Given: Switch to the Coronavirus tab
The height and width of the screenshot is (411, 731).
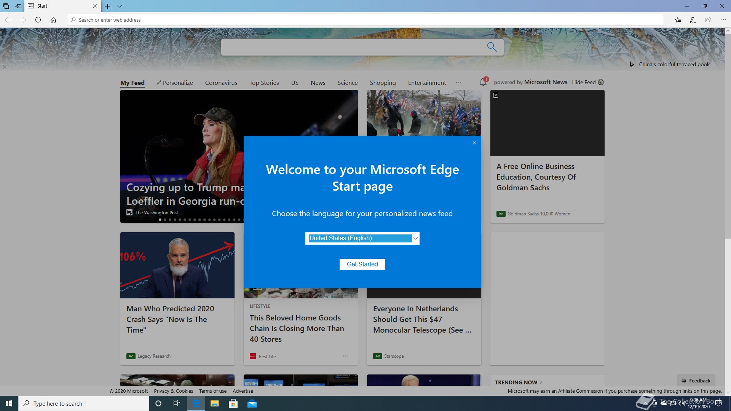Looking at the screenshot, I should [221, 83].
